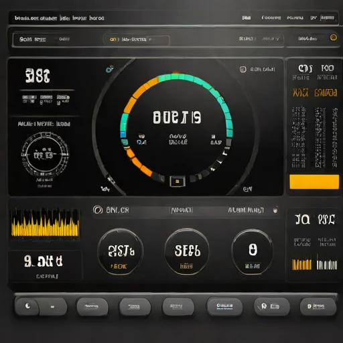This screenshot has width=343, height=343.
Task: Click the white ring icon in lower panel header
Action: 98,210
